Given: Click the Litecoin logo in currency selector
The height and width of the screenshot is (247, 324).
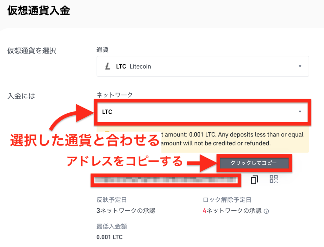Looking at the screenshot, I should (108, 66).
